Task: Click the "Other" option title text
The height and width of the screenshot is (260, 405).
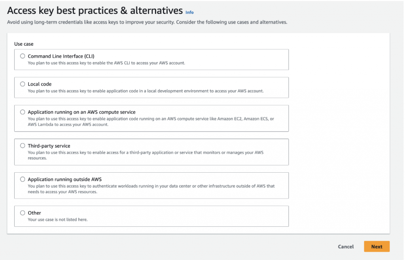Action: pyautogui.click(x=34, y=213)
